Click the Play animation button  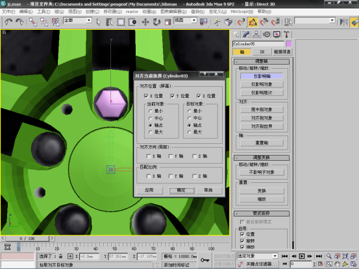302,256
